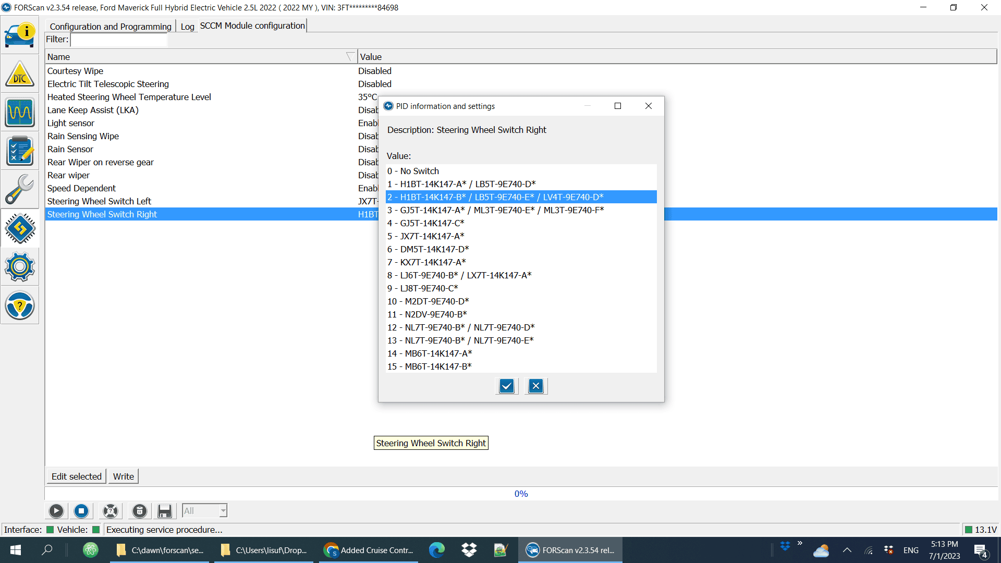1001x563 pixels.
Task: Select value 2 - H1BT-14K147-B*
Action: [521, 197]
